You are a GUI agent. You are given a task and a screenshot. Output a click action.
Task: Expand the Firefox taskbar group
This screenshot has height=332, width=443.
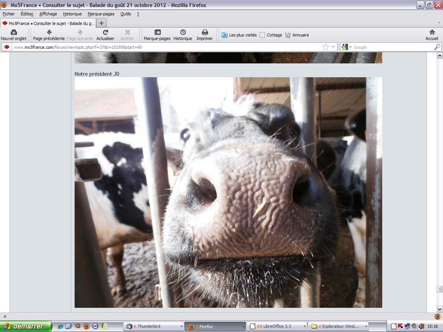(x=243, y=326)
